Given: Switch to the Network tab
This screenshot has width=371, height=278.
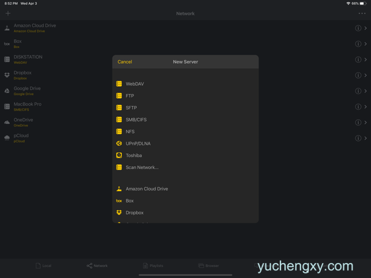Looking at the screenshot, I should (97, 266).
